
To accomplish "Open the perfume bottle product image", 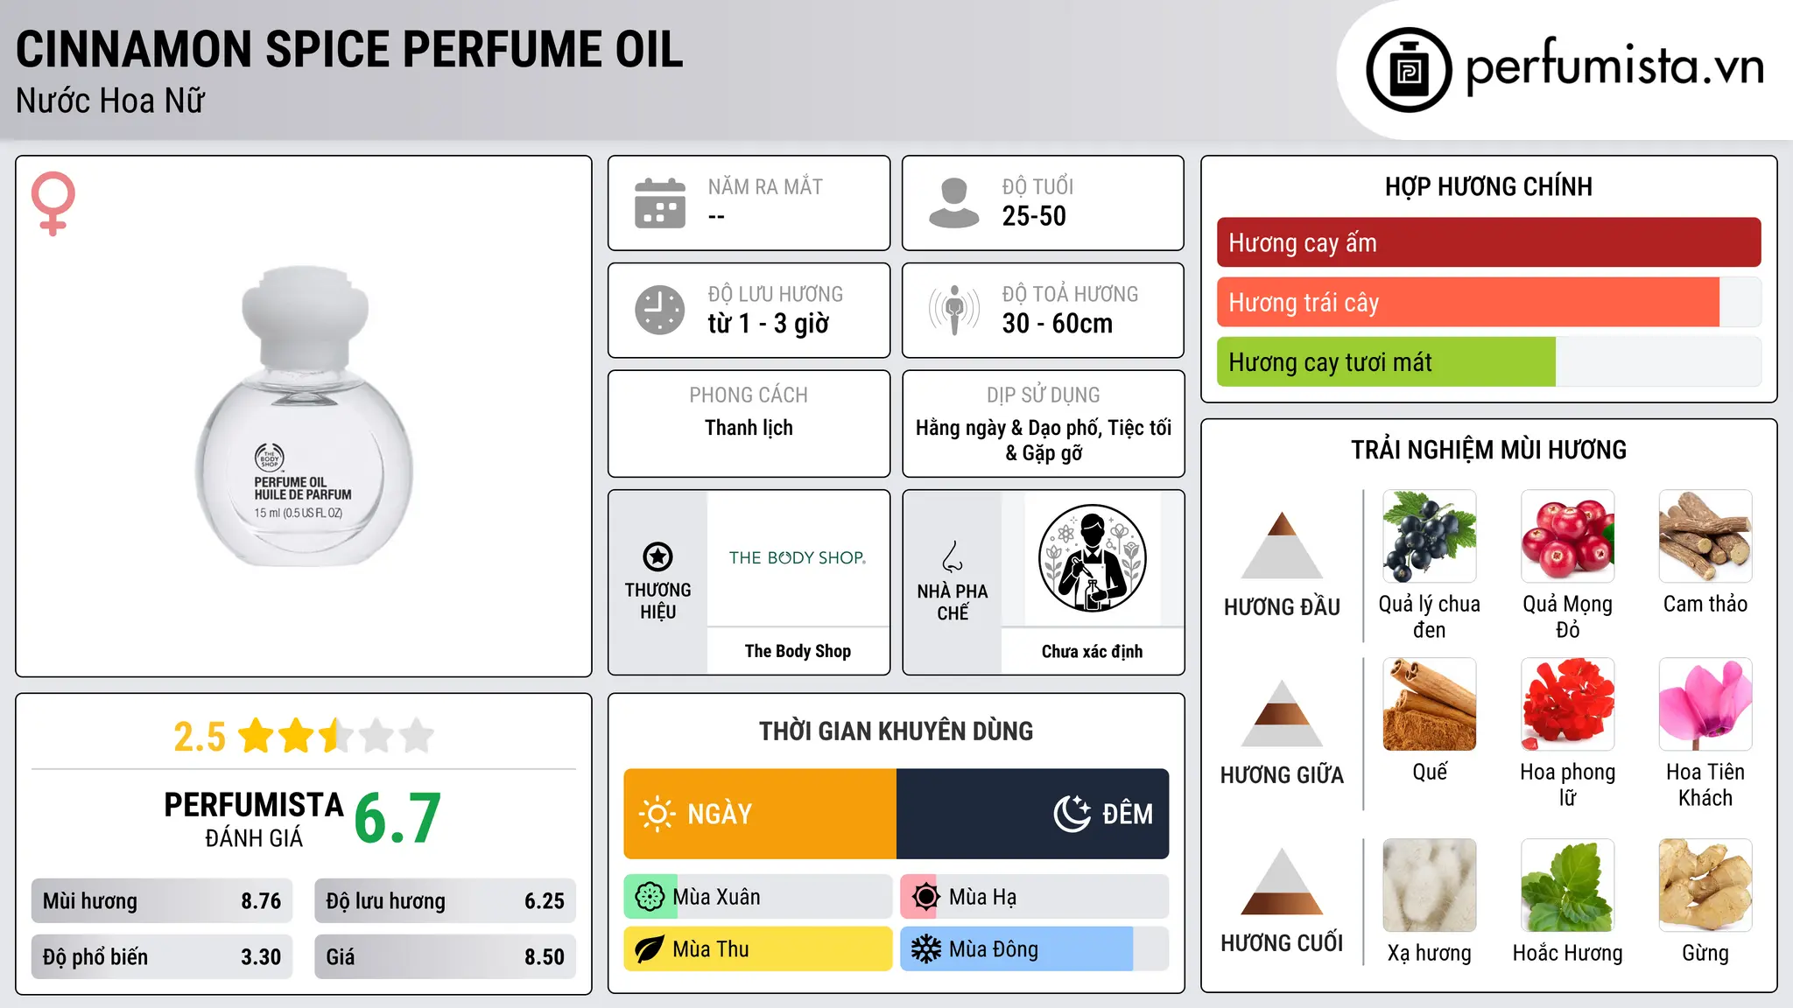I will coord(304,416).
